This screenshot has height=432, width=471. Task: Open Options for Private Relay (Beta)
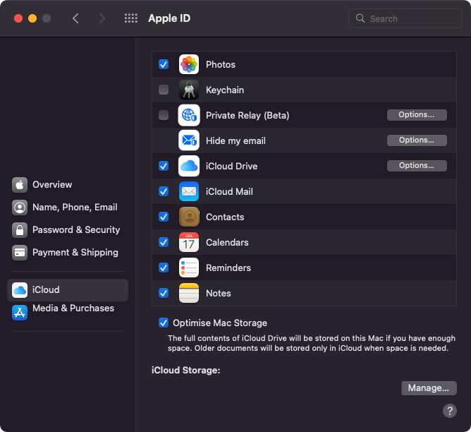tap(417, 115)
